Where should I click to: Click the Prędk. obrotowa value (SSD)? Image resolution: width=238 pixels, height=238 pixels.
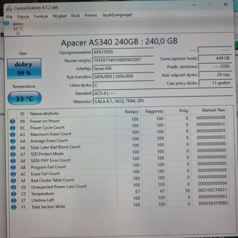pos(215,66)
